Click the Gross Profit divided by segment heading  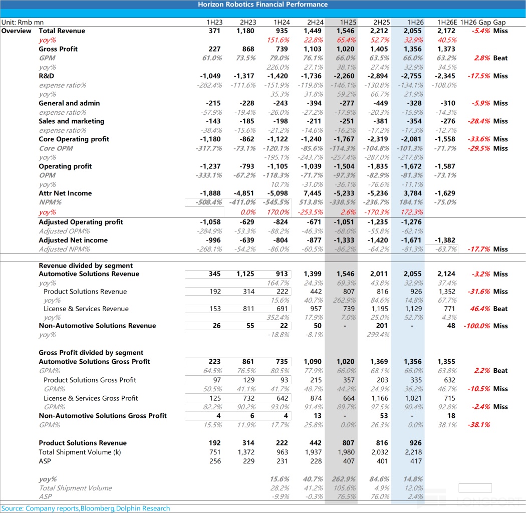point(91,353)
